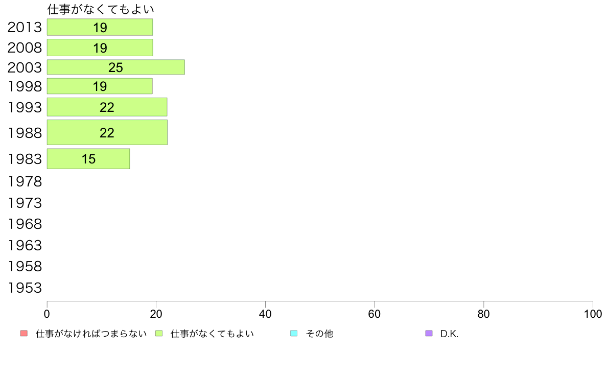The width and height of the screenshot is (607, 376).
Task: Click the cyan legend swatch その他
Action: coord(294,334)
